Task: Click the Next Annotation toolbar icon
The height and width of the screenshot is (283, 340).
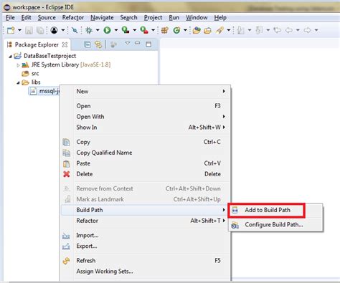Action: 241,30
